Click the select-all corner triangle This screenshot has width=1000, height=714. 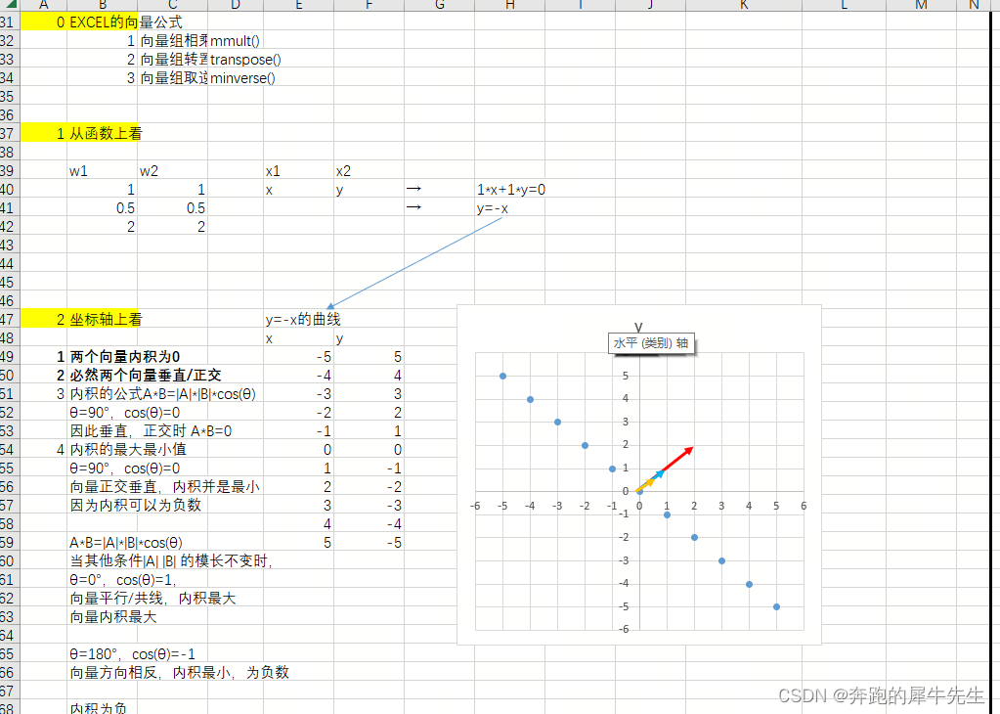click(10, 5)
